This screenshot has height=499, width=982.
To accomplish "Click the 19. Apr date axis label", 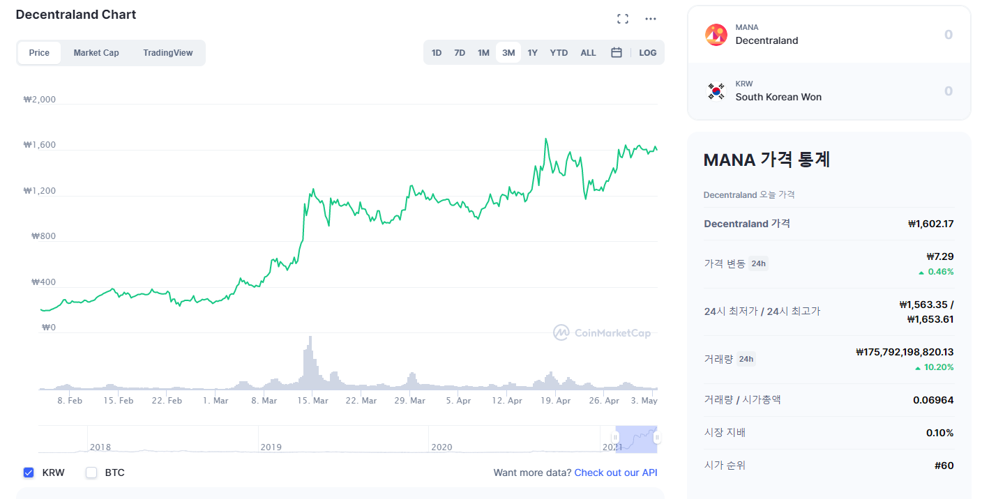I will [555, 401].
